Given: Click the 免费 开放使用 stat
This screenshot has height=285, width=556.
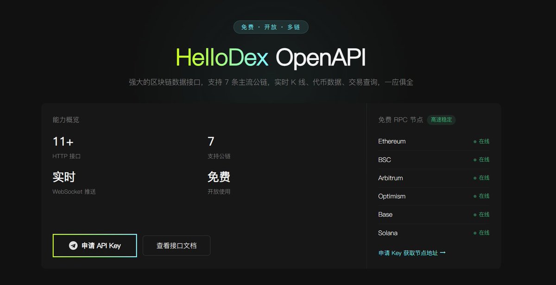Looking at the screenshot, I should (x=219, y=183).
